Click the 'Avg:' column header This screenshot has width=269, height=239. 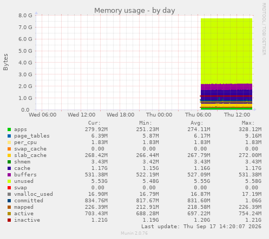[197, 123]
